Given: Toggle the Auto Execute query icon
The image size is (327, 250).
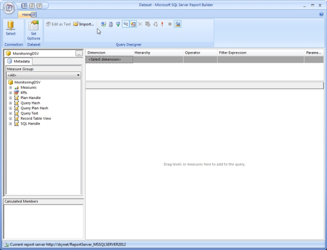Looking at the screenshot, I should click(126, 24).
